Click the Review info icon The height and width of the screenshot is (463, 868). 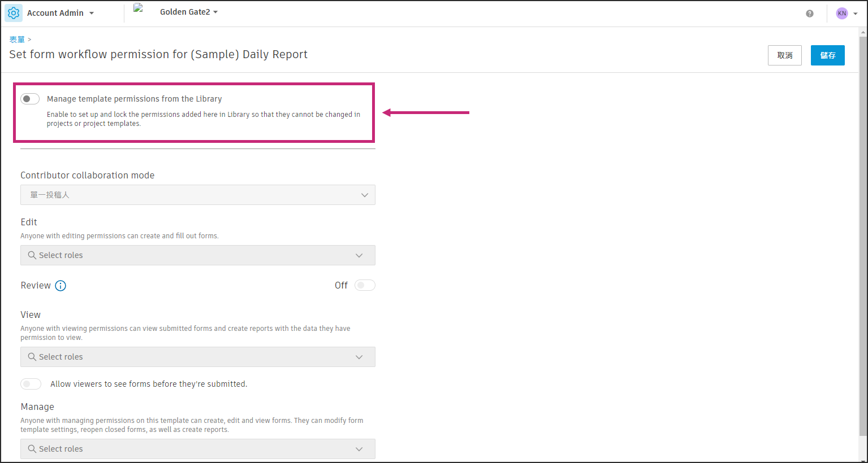61,286
